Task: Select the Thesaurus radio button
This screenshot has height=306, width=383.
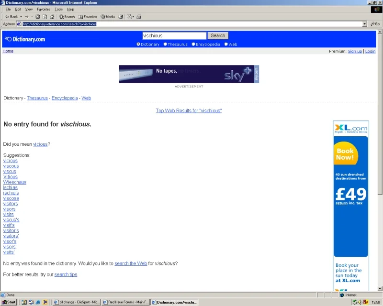Action: click(165, 44)
